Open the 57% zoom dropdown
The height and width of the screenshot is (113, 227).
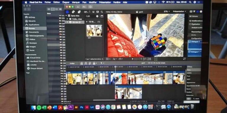[x=167, y=11]
